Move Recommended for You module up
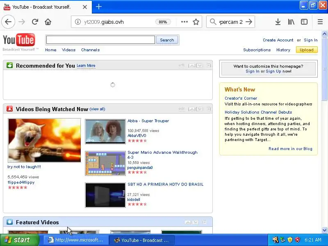The height and width of the screenshot is (246, 328). [x=191, y=66]
